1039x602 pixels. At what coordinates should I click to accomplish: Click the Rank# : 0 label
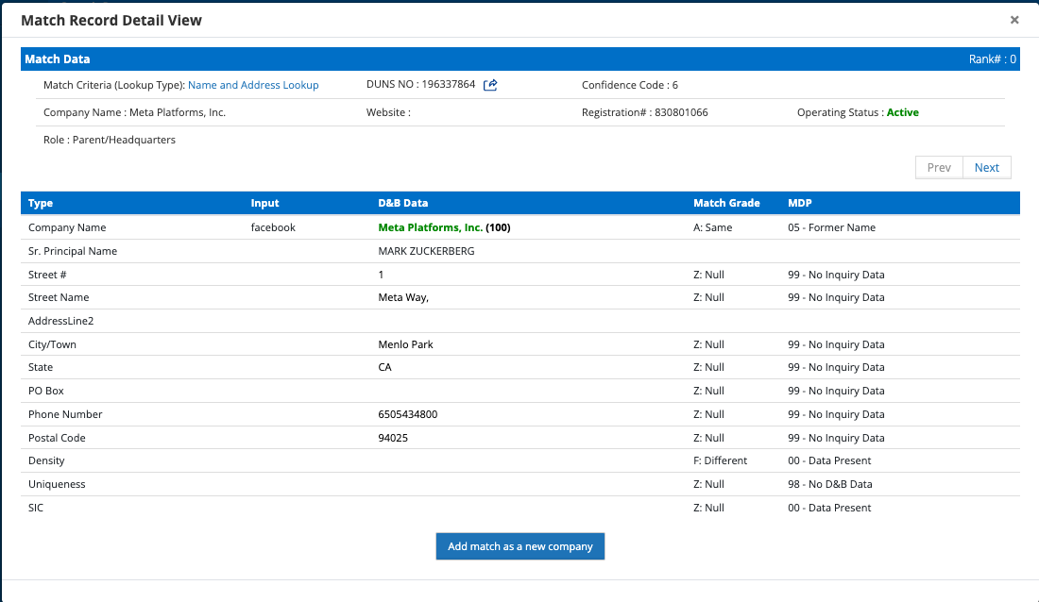(x=992, y=59)
